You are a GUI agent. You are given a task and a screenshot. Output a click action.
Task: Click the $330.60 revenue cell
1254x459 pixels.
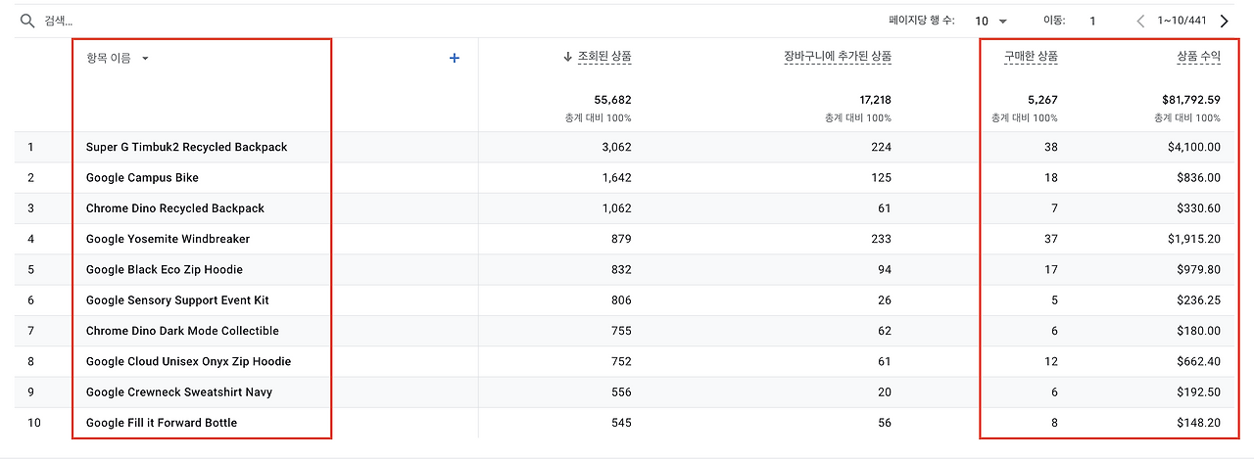[1199, 208]
